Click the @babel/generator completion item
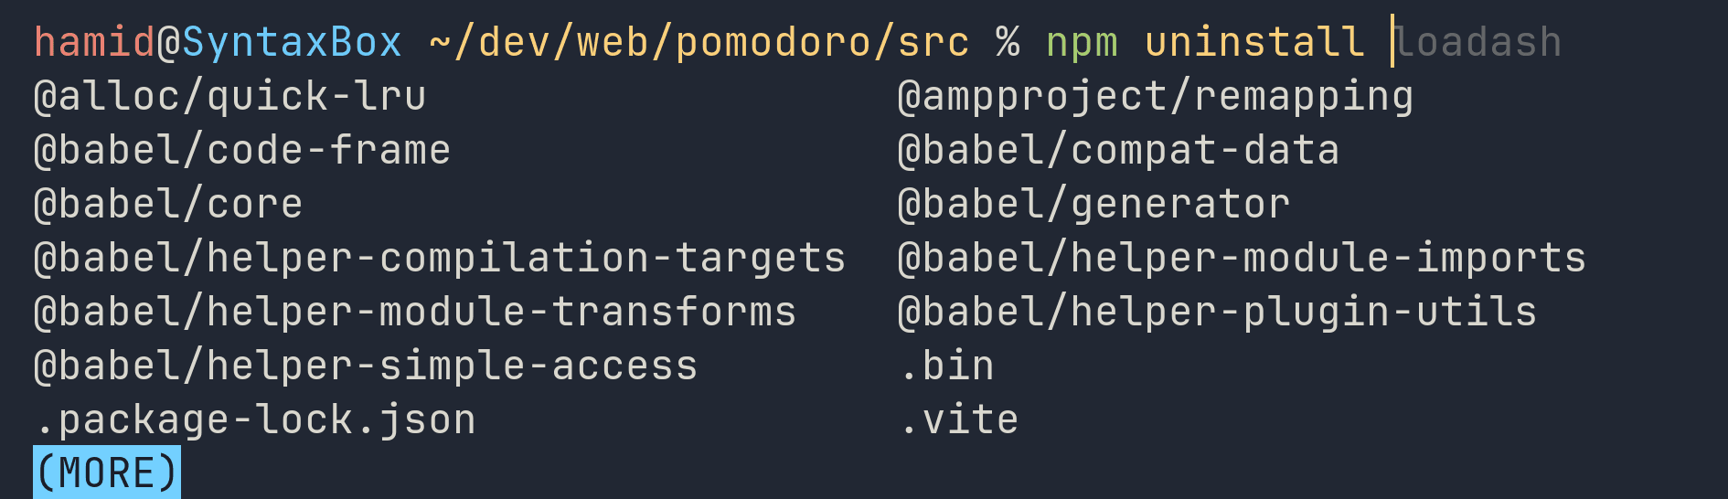The image size is (1728, 499). pos(1093,205)
